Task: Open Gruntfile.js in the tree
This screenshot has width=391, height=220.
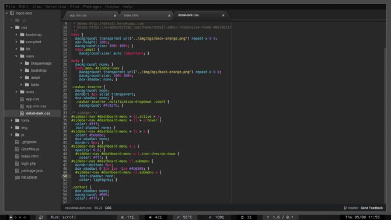Action: pos(30,149)
